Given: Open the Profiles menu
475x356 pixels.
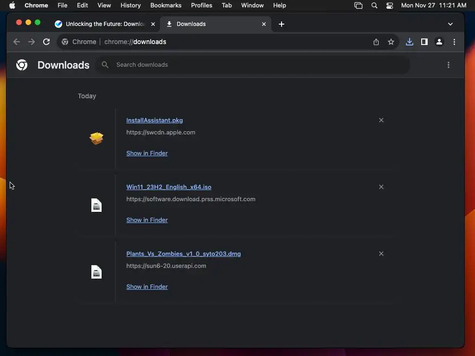Looking at the screenshot, I should pos(201,5).
